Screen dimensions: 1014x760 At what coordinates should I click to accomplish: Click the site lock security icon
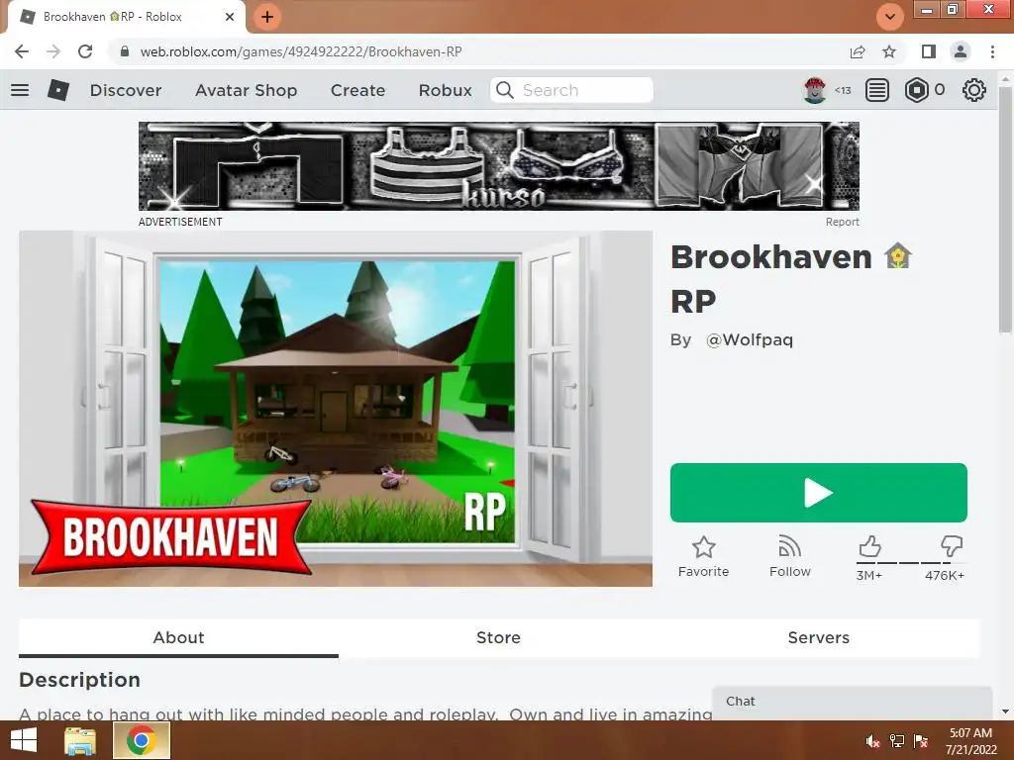point(125,51)
